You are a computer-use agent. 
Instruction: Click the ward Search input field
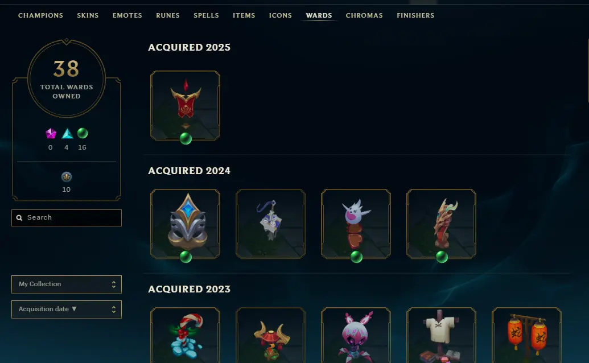[67, 218]
